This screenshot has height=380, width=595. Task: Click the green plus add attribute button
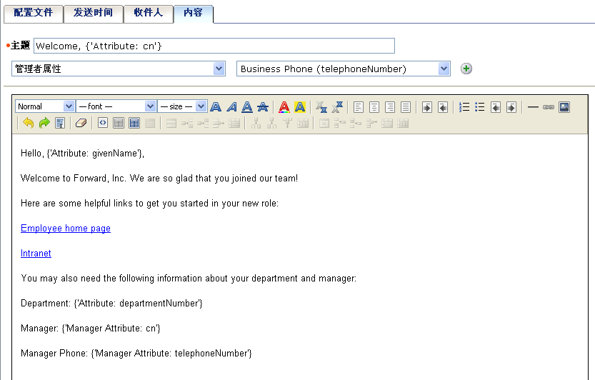466,69
